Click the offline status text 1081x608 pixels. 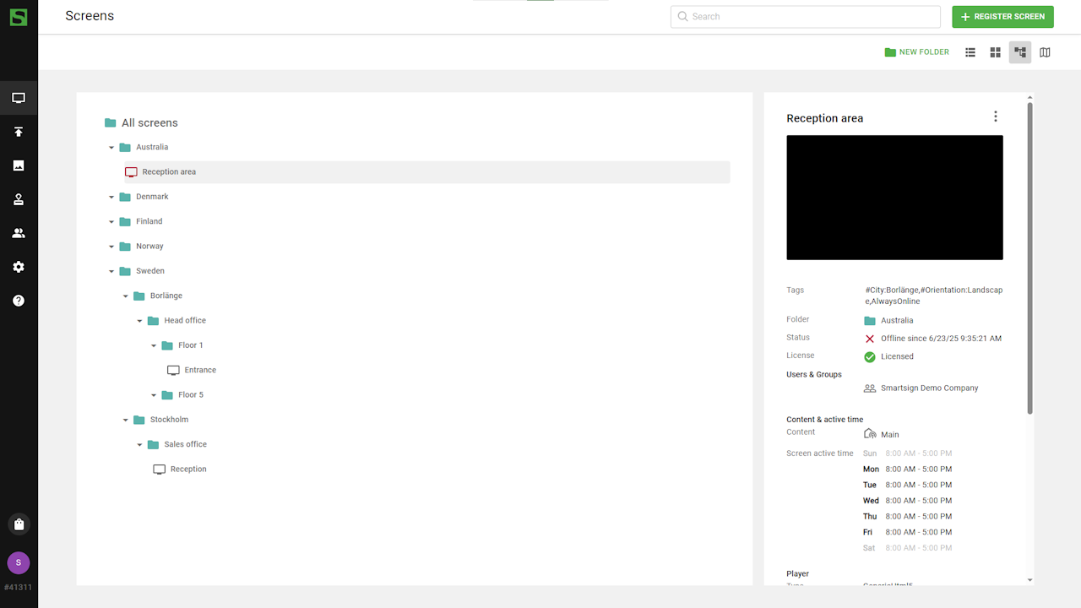click(x=941, y=339)
